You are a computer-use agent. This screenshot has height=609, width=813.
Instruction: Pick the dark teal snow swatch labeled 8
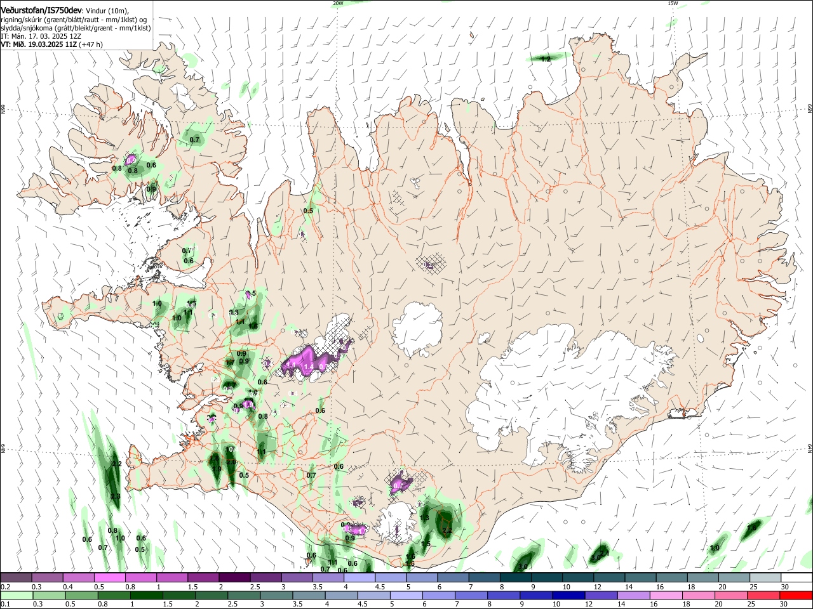click(514, 578)
